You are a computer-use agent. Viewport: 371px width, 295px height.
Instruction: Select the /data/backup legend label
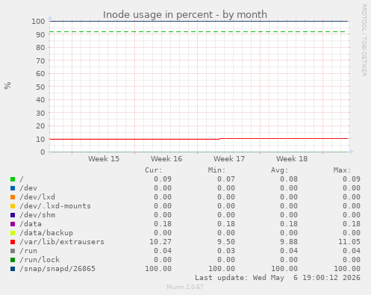[46, 233]
